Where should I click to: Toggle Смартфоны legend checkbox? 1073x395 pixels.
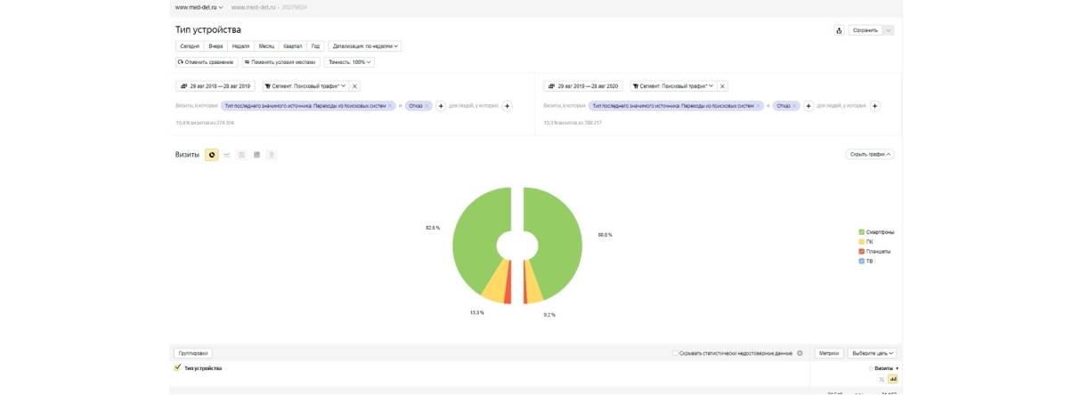tap(862, 232)
